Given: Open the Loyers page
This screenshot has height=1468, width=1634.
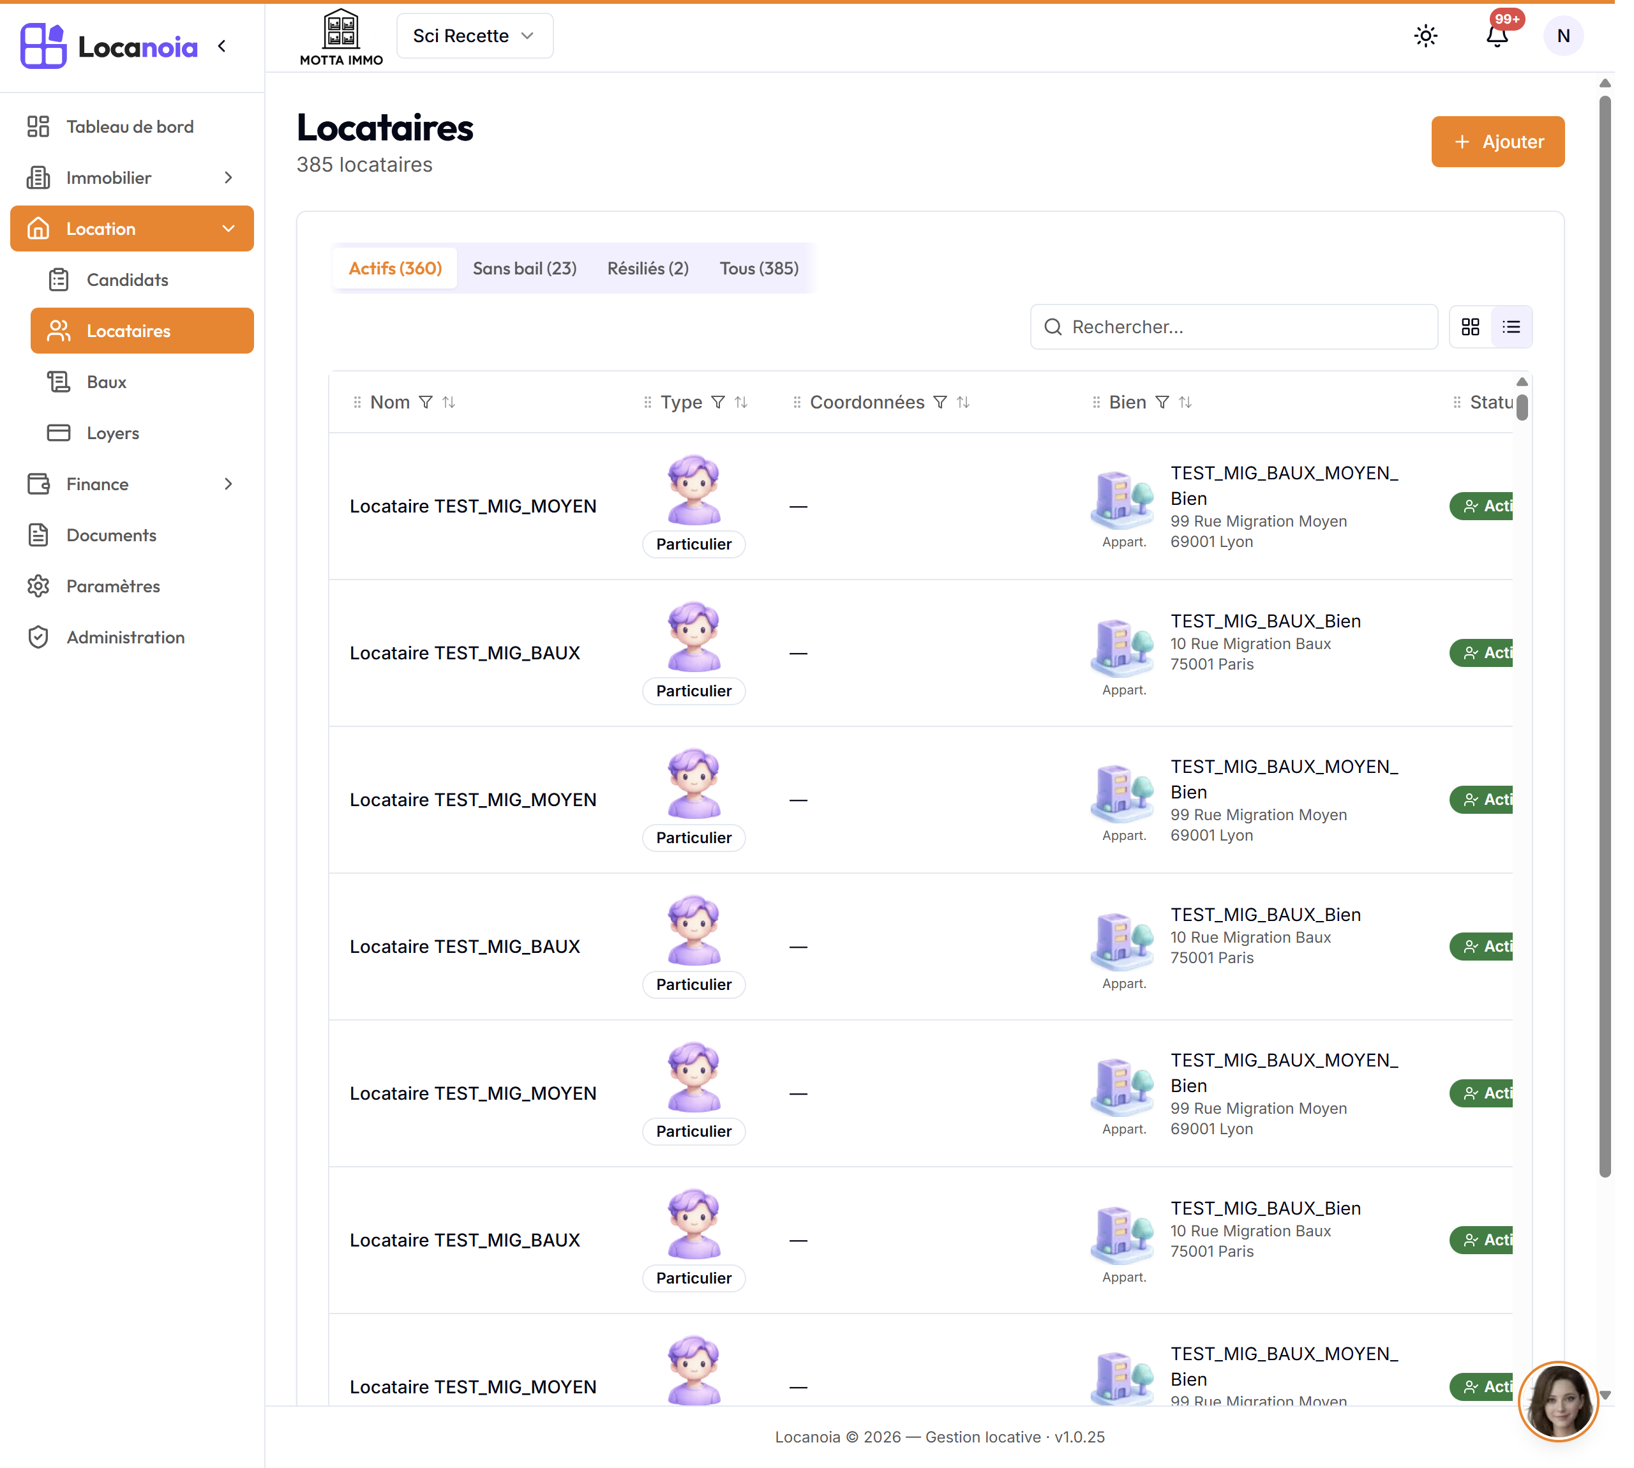Looking at the screenshot, I should click(142, 433).
